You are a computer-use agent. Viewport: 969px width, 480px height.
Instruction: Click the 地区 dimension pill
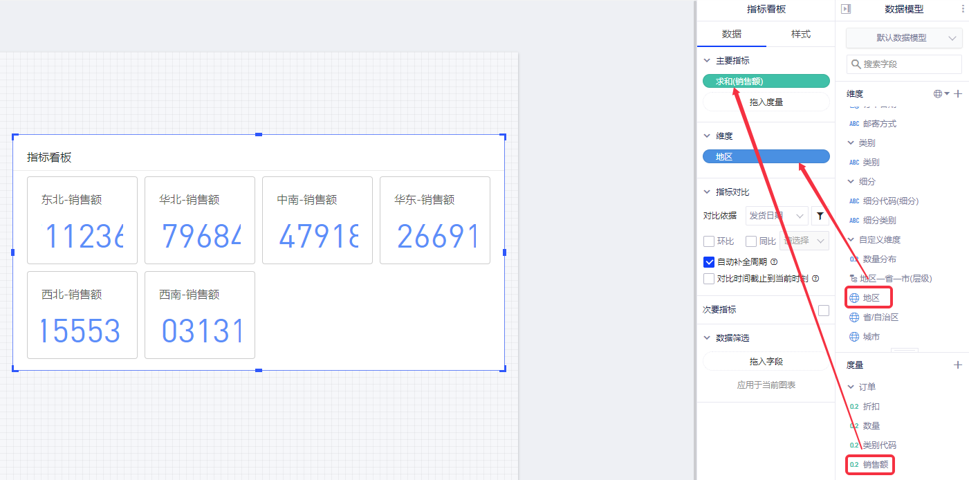(766, 157)
